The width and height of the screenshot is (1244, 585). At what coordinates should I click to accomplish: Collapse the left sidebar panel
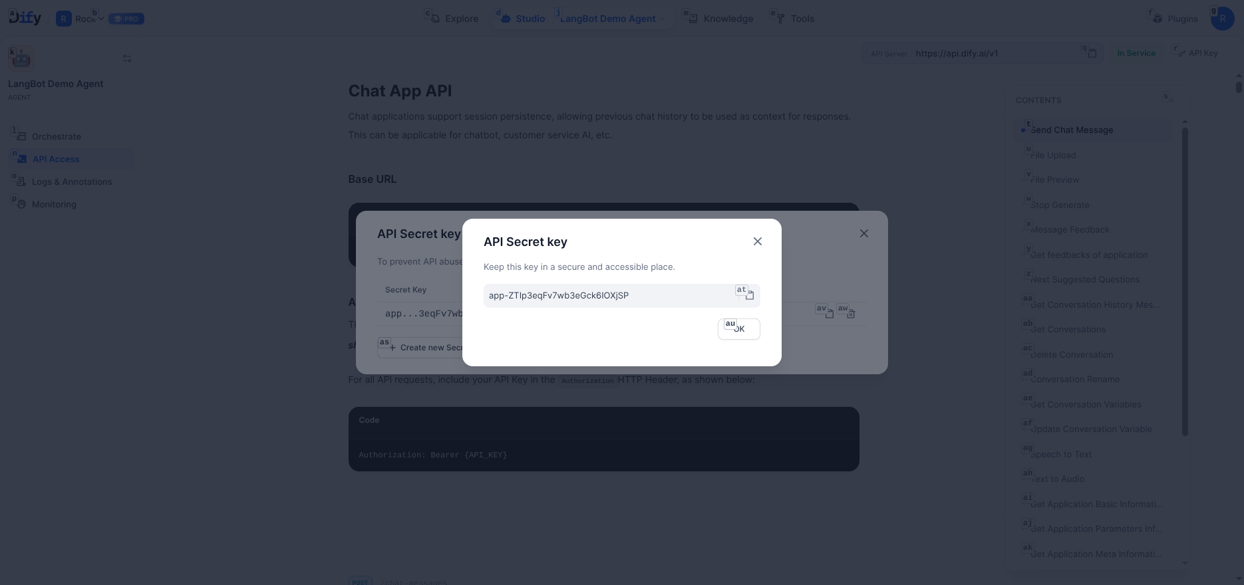(x=126, y=58)
